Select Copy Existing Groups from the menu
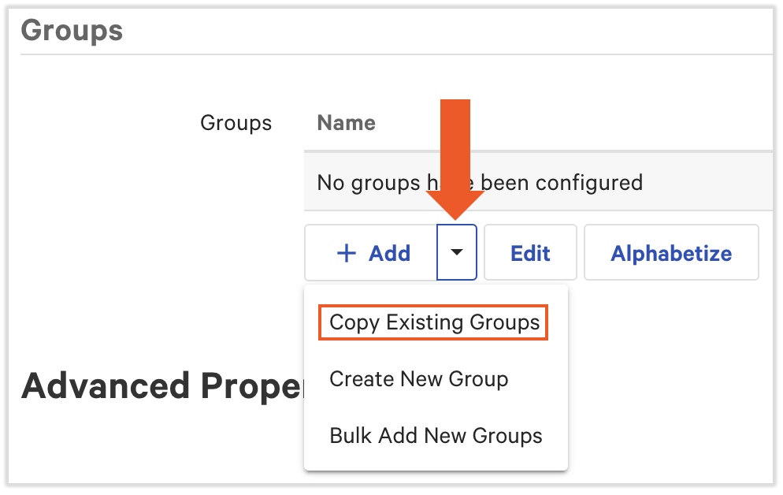The height and width of the screenshot is (495, 783). coord(434,322)
